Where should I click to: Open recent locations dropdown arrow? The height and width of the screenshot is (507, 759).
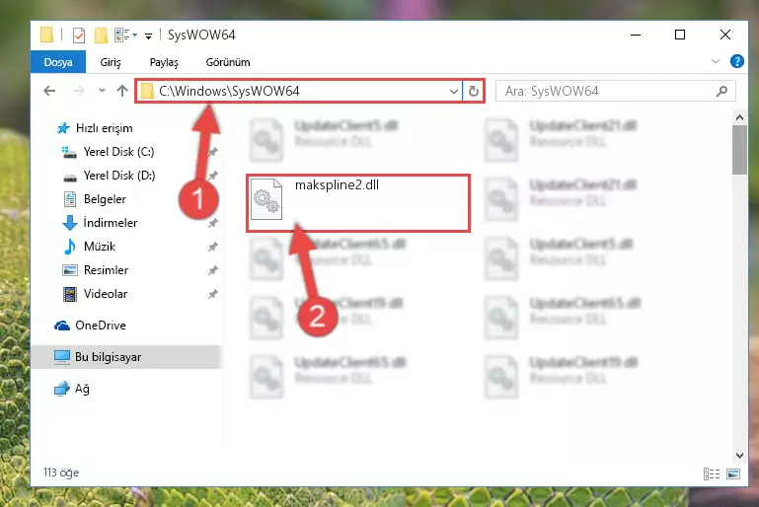pyautogui.click(x=102, y=91)
